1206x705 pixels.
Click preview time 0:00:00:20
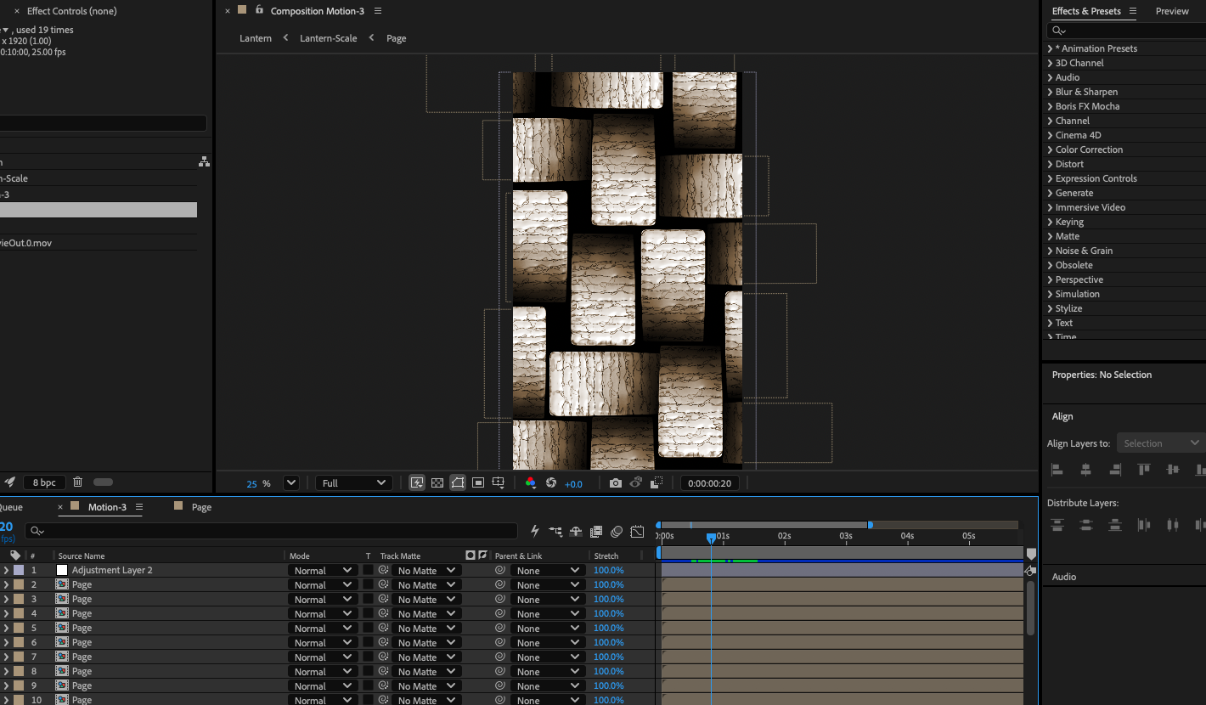[710, 483]
